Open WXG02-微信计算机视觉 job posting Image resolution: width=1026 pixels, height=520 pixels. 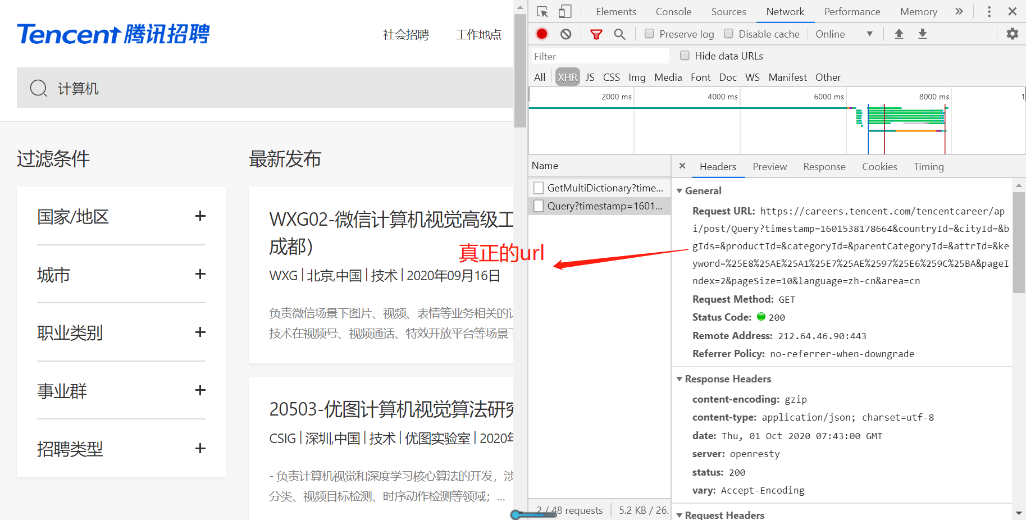391,232
